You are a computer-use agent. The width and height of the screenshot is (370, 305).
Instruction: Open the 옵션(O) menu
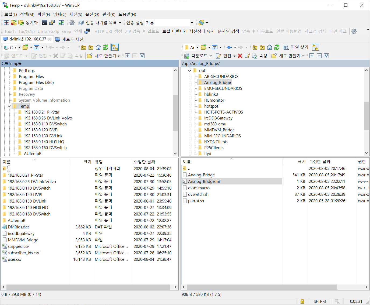(x=92, y=14)
